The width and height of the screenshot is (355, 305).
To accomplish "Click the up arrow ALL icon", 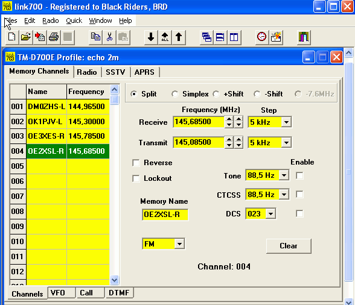I will [x=165, y=37].
